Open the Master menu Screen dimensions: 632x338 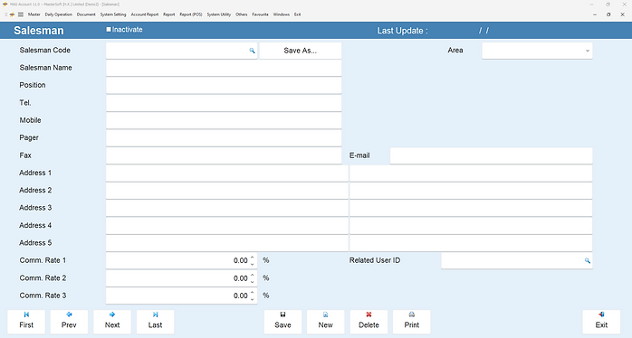coord(34,14)
